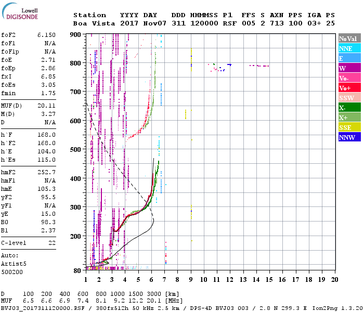Viewport: 364px width, 312px height.
Task: Click the foE value 2.71
Action: (x=48, y=60)
